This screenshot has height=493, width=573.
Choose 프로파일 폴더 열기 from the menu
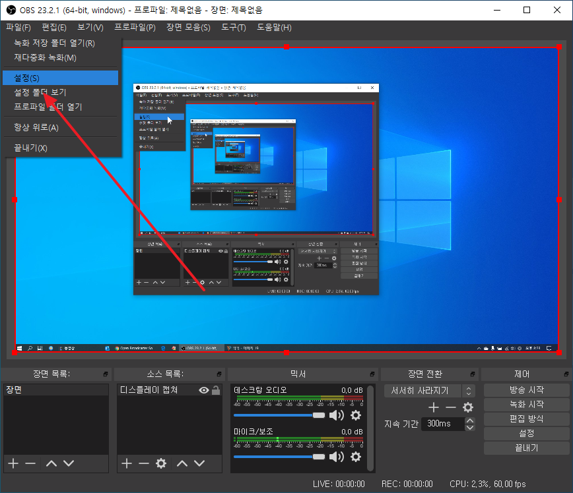click(x=60, y=107)
